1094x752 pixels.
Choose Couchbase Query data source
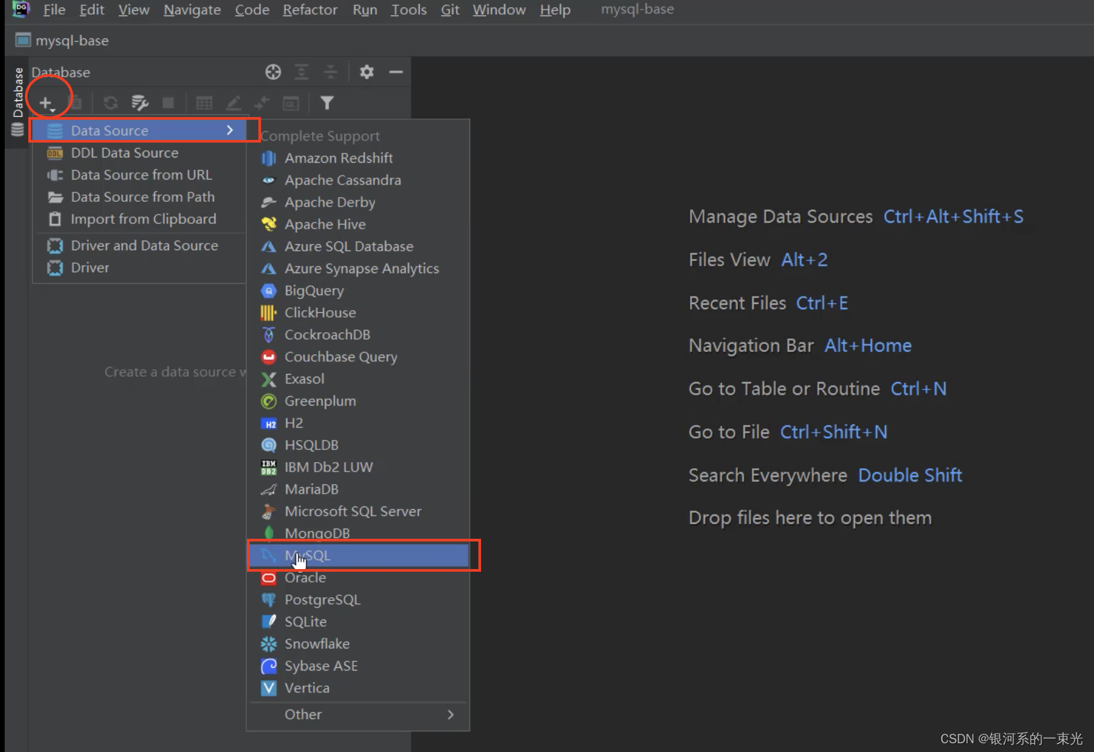coord(359,357)
